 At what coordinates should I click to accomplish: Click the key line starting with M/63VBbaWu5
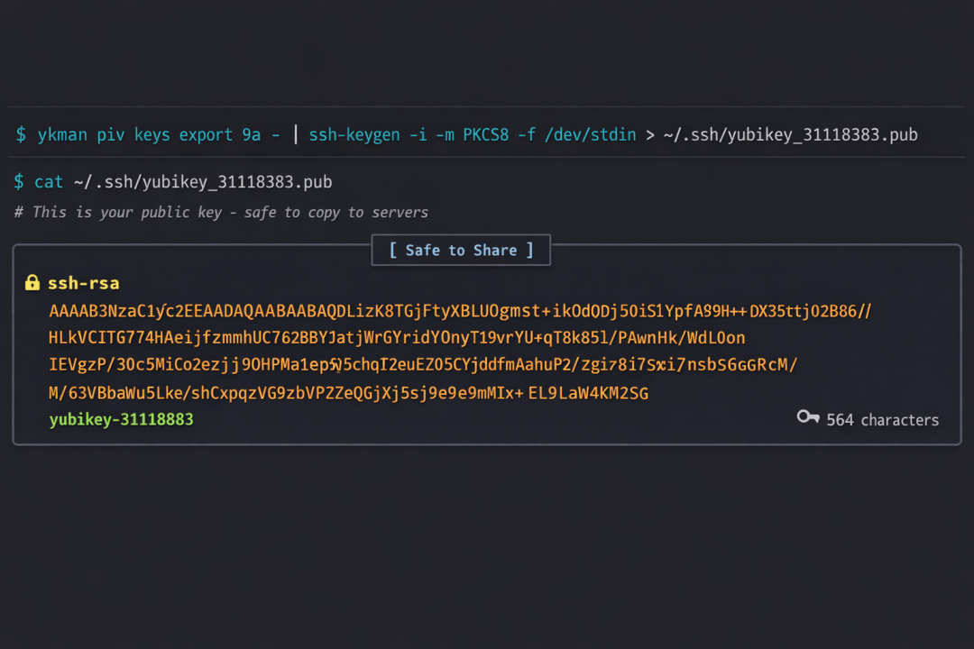click(348, 392)
